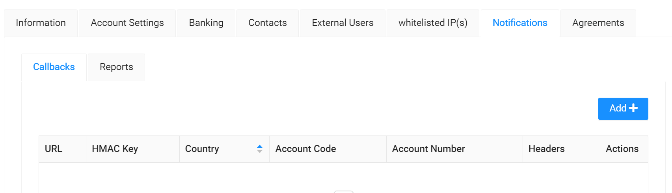
Task: Select the External Users tab
Action: (343, 23)
